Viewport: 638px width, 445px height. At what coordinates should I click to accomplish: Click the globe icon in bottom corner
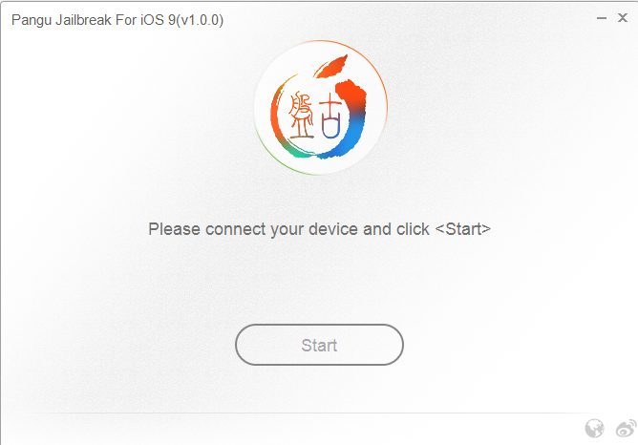coord(594,428)
